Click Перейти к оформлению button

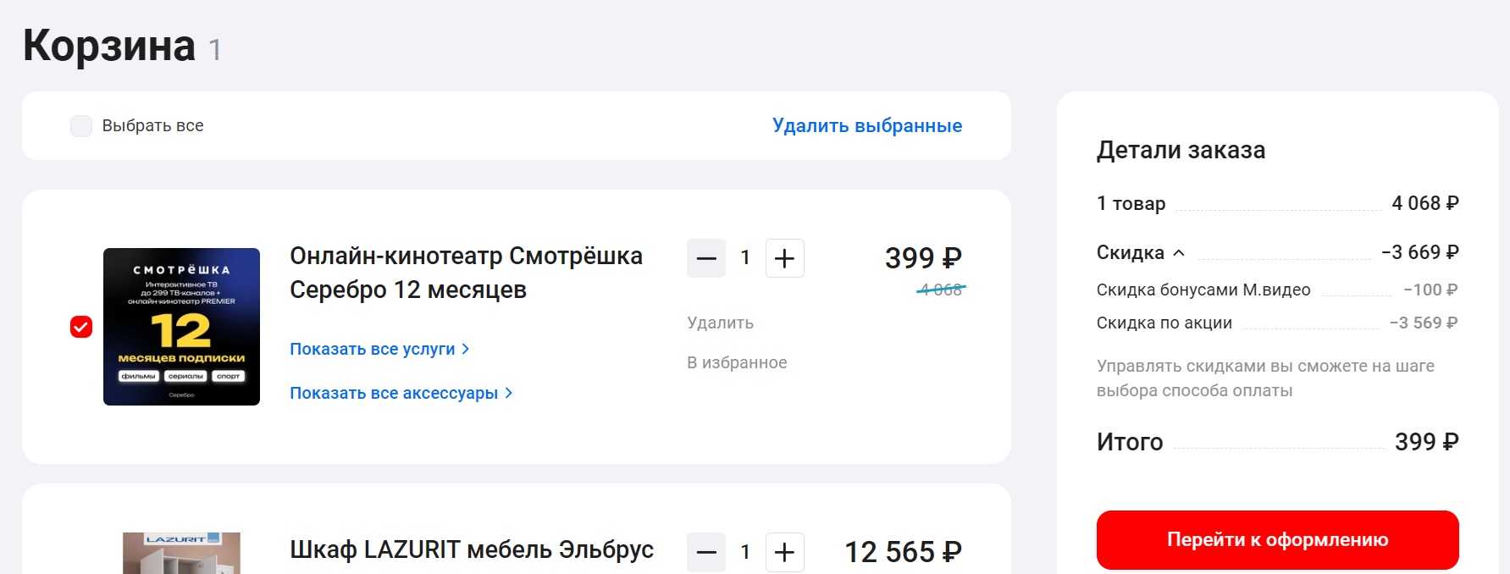click(1277, 539)
